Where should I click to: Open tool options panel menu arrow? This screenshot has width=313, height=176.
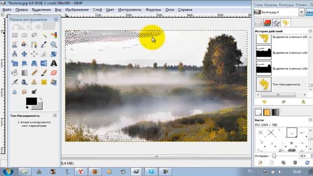(55, 115)
